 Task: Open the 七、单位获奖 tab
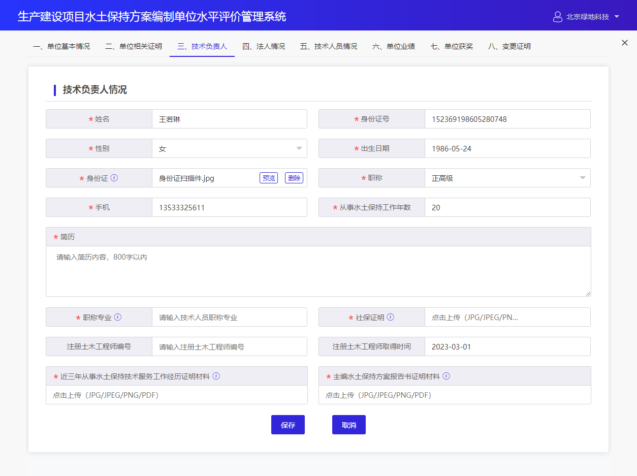(x=451, y=46)
